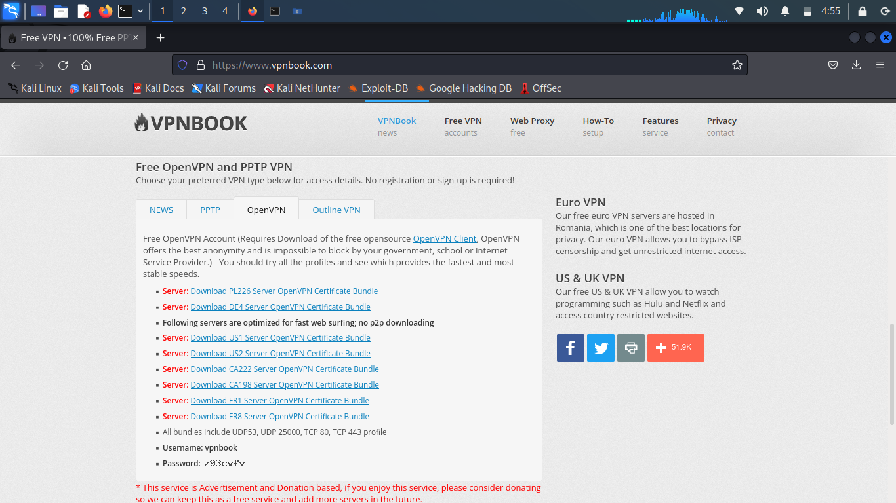Click the notifications bell in the tray

pyautogui.click(x=785, y=10)
